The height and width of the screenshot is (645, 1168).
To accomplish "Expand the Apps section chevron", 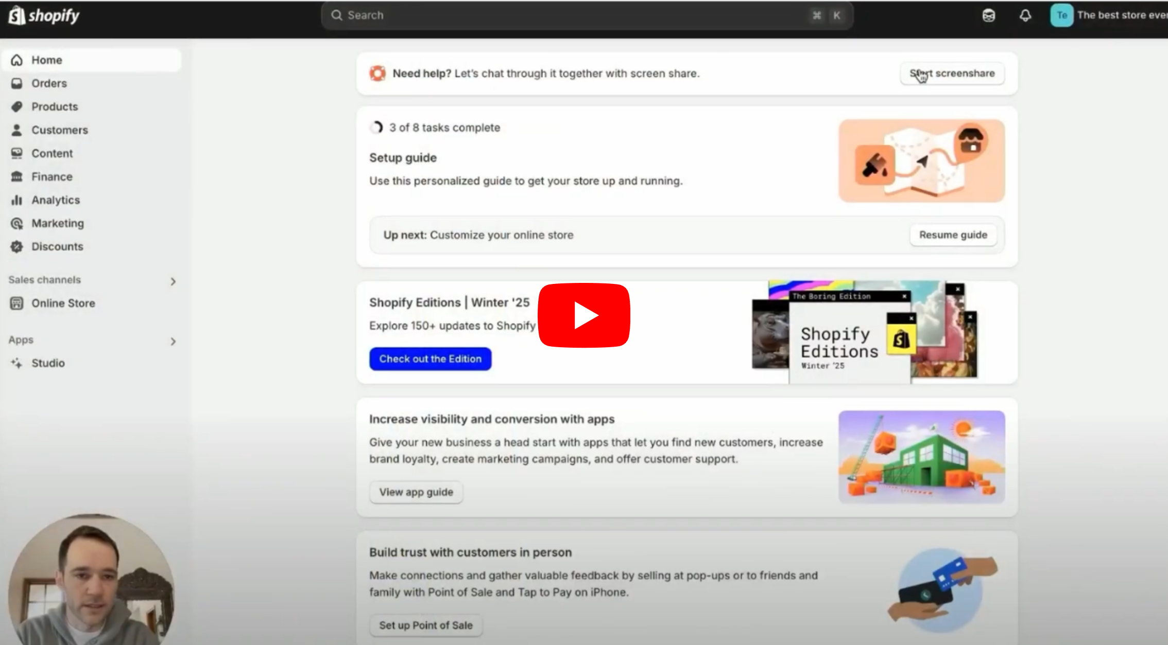I will pyautogui.click(x=173, y=342).
